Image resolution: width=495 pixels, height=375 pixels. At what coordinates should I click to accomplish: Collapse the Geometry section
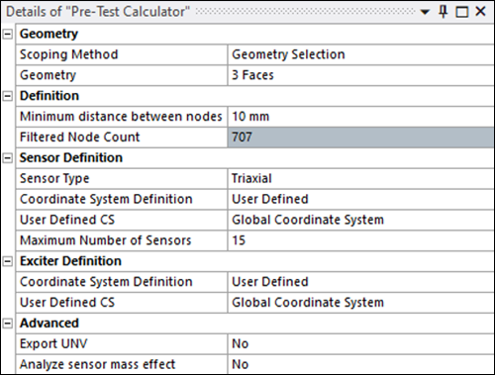point(8,34)
